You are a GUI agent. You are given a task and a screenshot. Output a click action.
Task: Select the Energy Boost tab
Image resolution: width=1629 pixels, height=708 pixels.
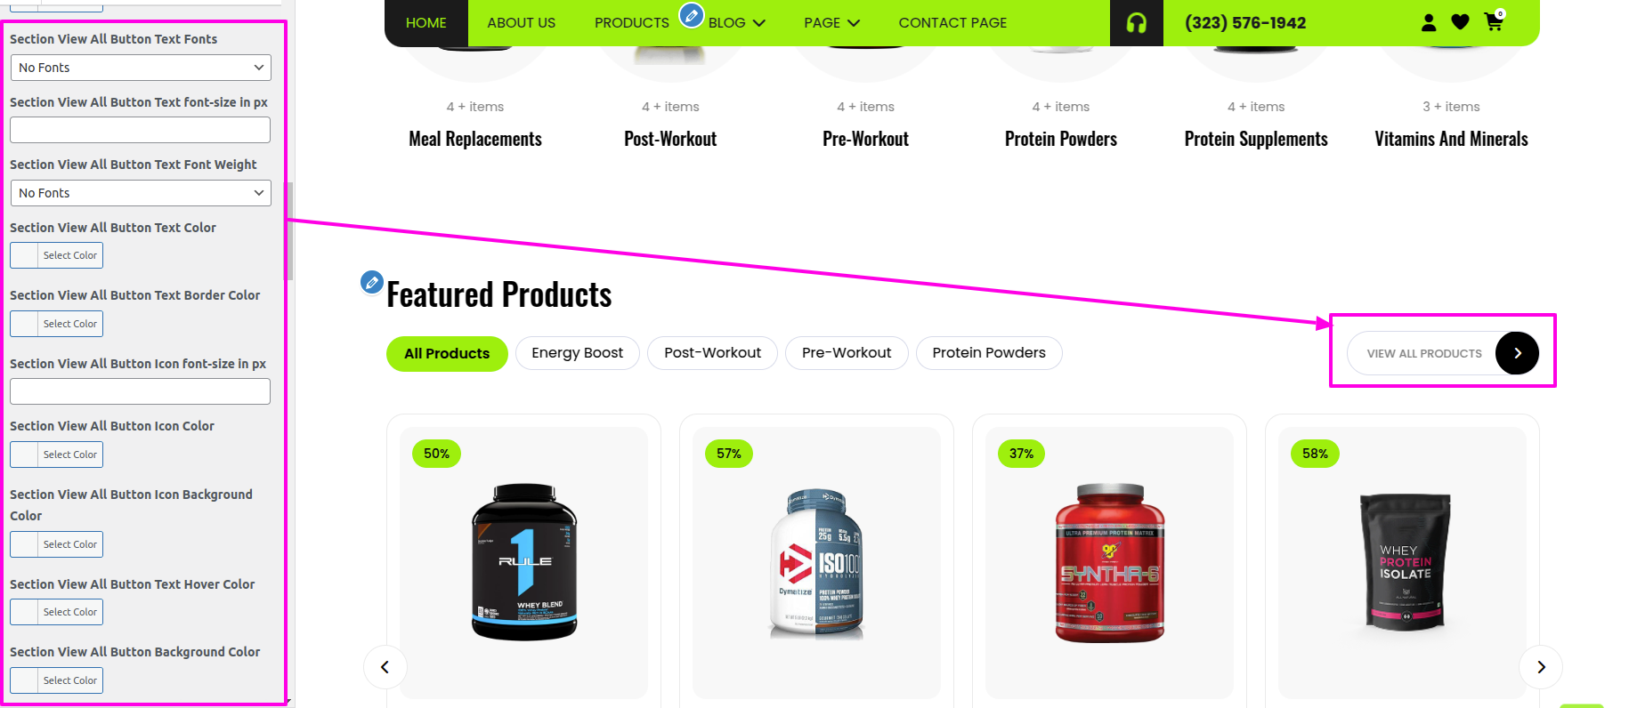coord(578,353)
